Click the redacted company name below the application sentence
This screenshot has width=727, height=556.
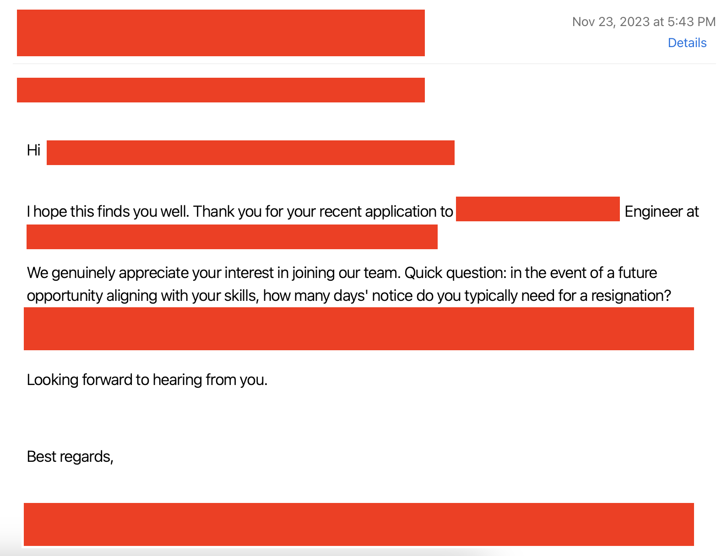click(232, 237)
